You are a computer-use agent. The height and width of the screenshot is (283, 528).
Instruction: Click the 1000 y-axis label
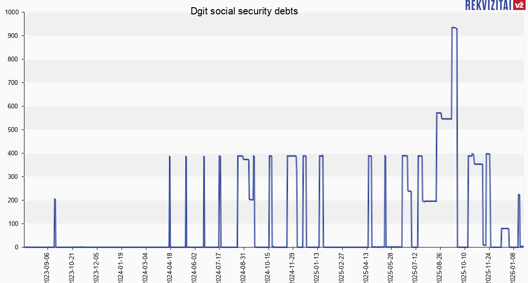pos(11,12)
